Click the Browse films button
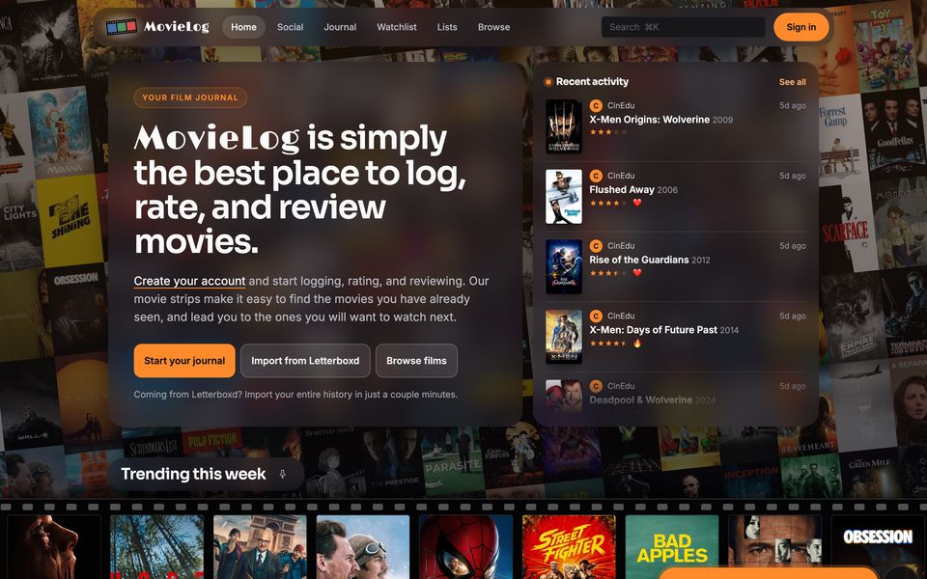The width and height of the screenshot is (927, 579). 416,360
